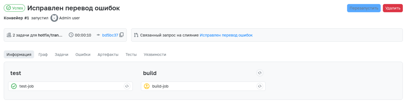Screen dimensions: 407x104
Task: Switch to the Граф tab
Action: tap(43, 54)
